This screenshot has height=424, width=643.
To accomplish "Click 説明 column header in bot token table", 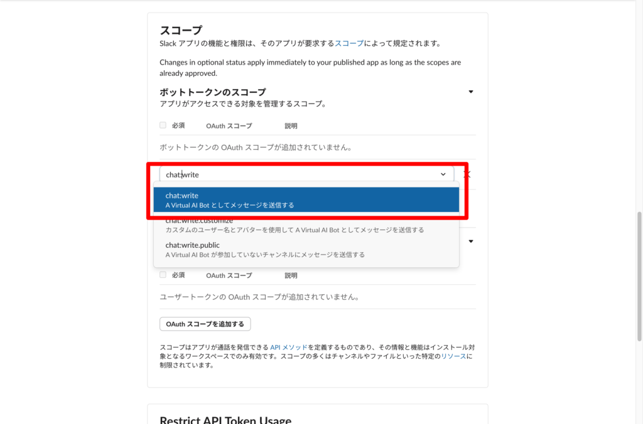I will (291, 126).
